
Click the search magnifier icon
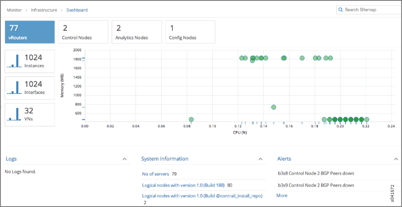(x=341, y=9)
